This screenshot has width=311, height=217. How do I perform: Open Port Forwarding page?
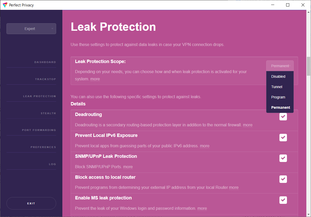(39, 130)
